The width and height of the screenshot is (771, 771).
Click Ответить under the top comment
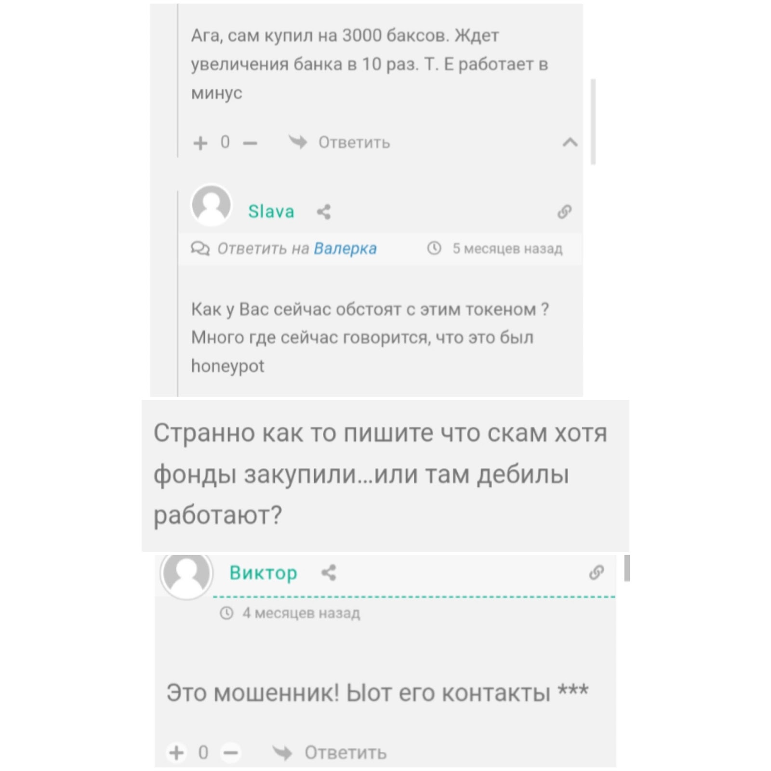(354, 143)
